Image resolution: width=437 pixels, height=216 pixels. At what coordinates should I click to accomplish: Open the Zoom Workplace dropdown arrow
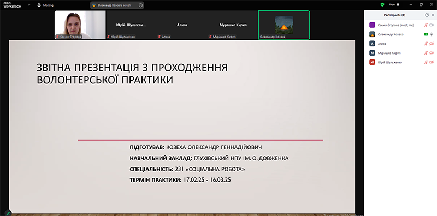tap(29, 5)
